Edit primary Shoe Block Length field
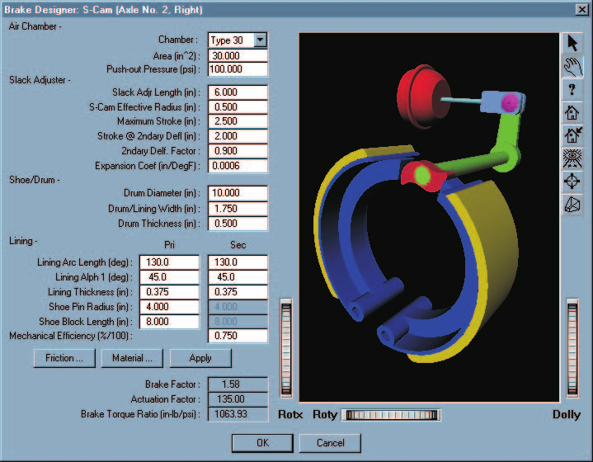The width and height of the screenshot is (593, 462). click(x=169, y=322)
